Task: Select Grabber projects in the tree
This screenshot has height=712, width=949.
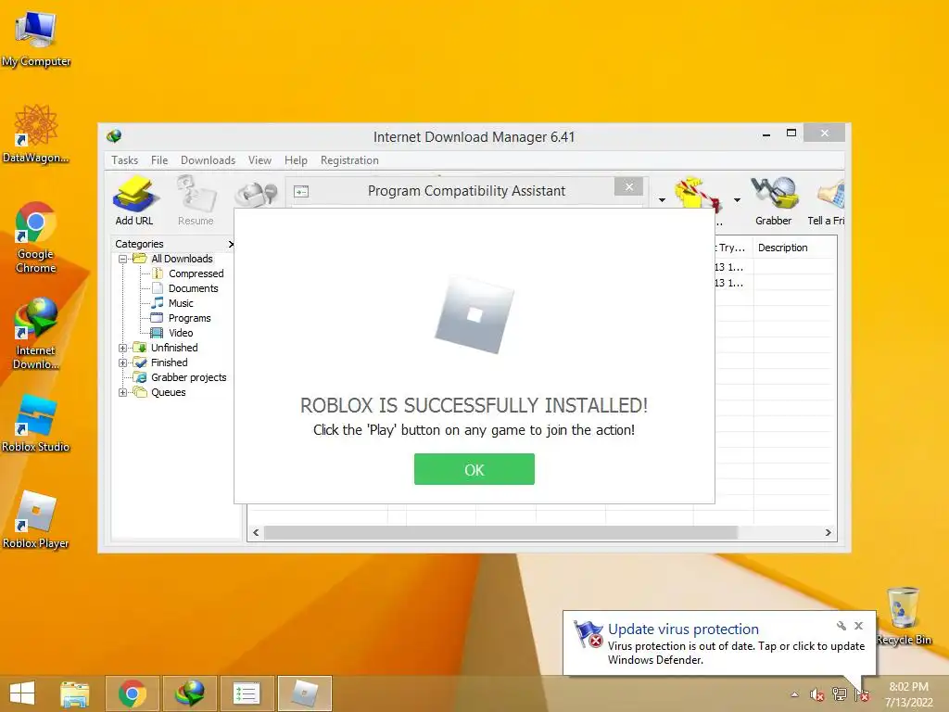Action: (188, 377)
